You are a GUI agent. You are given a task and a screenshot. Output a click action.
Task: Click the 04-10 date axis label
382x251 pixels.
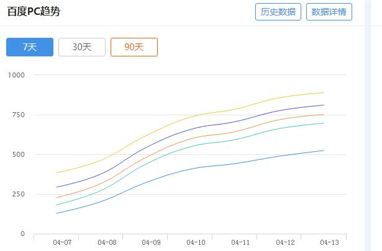[x=196, y=242]
